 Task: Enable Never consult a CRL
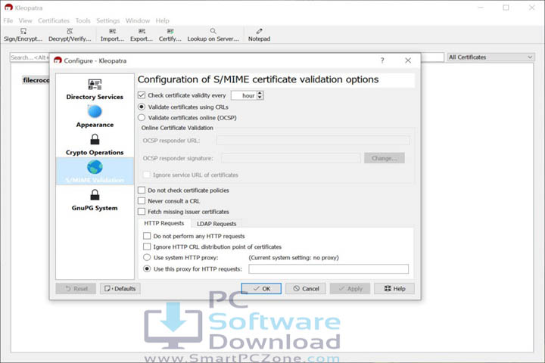[x=142, y=200]
